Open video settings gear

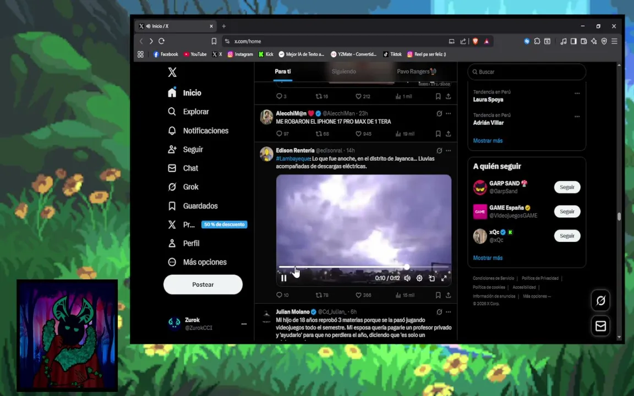tap(419, 278)
